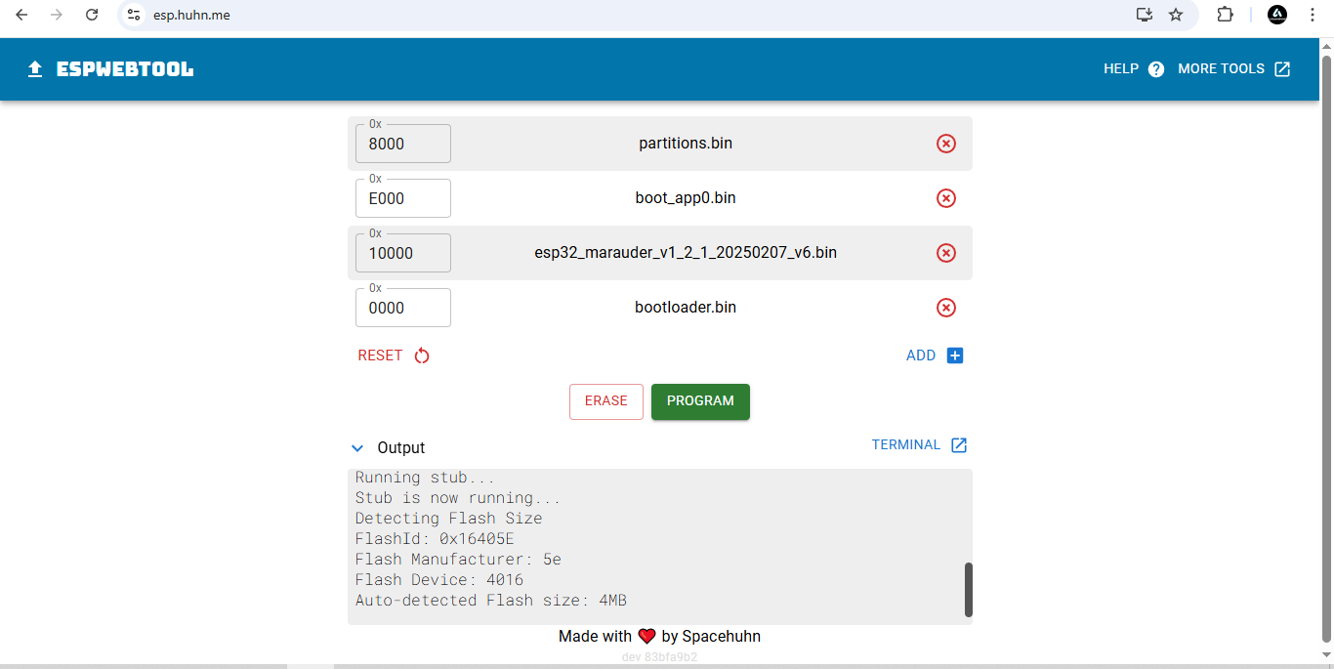Click the Add plus square icon
The image size is (1334, 669).
(955, 355)
